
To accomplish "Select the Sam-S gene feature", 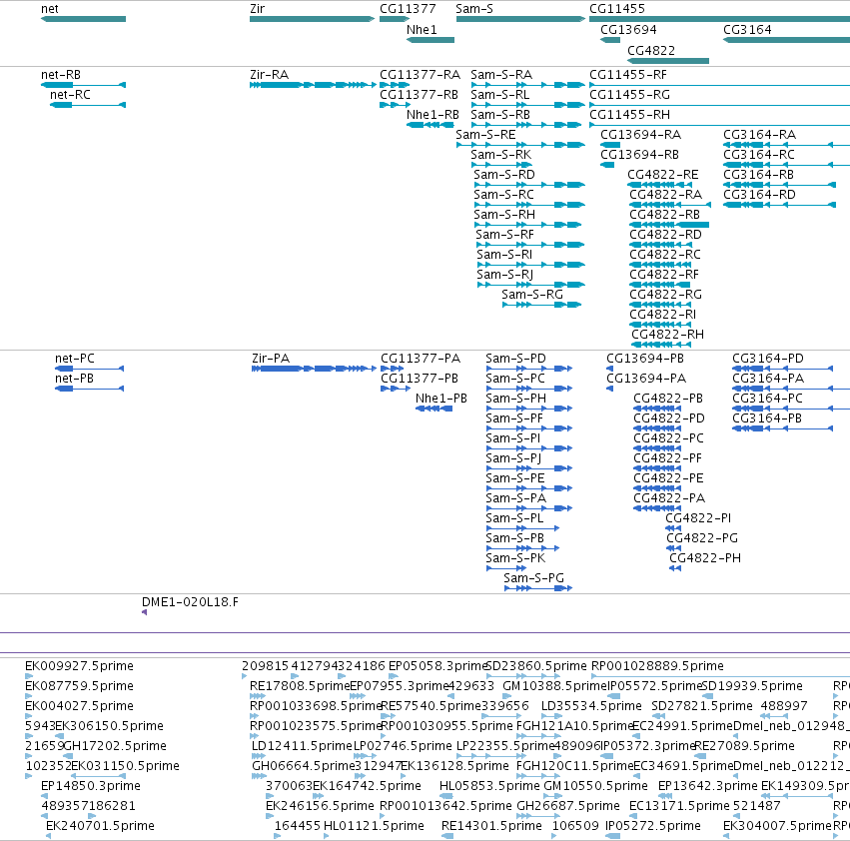I will click(x=520, y=19).
